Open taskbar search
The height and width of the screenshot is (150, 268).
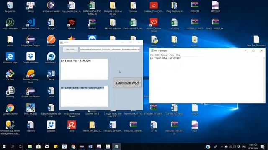(13, 146)
